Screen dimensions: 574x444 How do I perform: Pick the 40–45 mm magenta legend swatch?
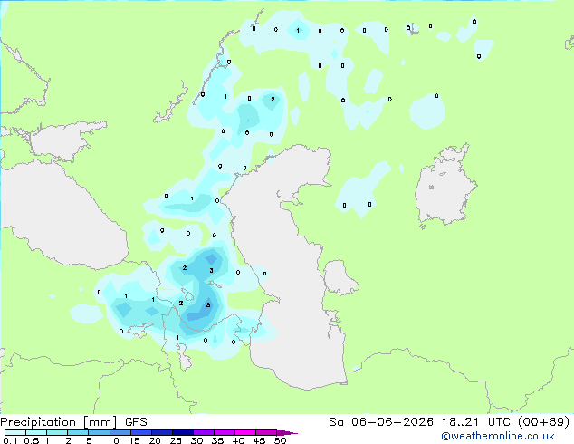pyautogui.click(x=245, y=432)
